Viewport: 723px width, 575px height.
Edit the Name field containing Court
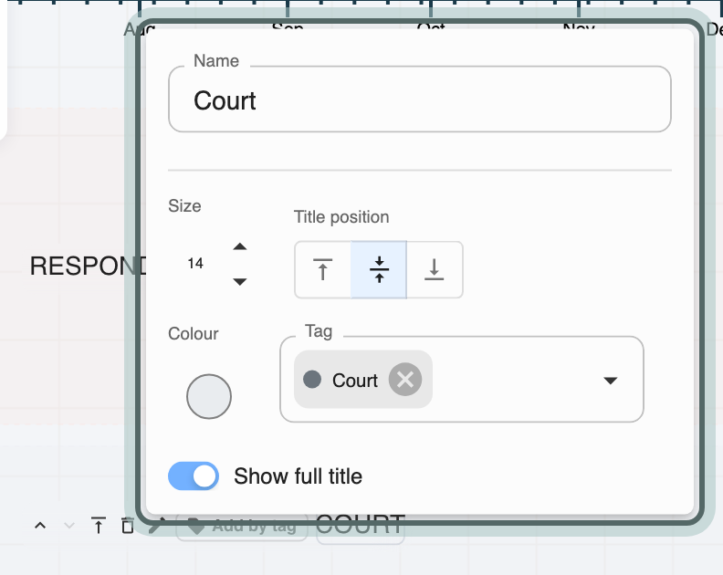(420, 99)
